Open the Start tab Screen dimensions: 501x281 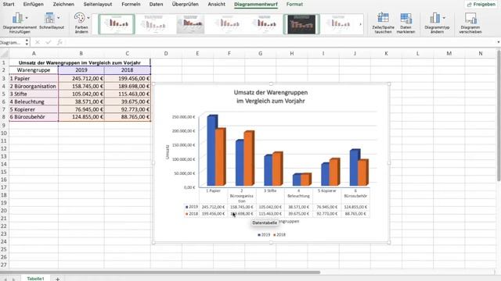point(8,5)
